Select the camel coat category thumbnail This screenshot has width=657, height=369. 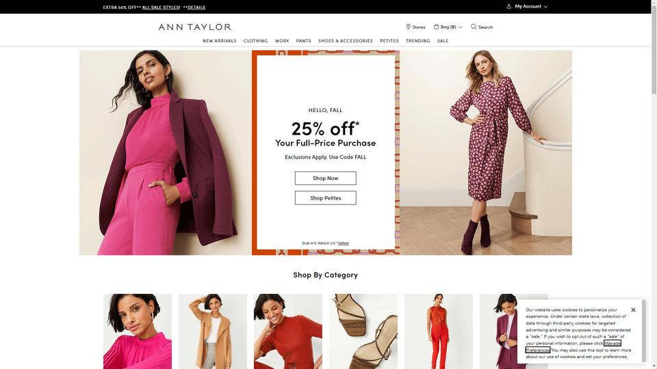click(213, 331)
